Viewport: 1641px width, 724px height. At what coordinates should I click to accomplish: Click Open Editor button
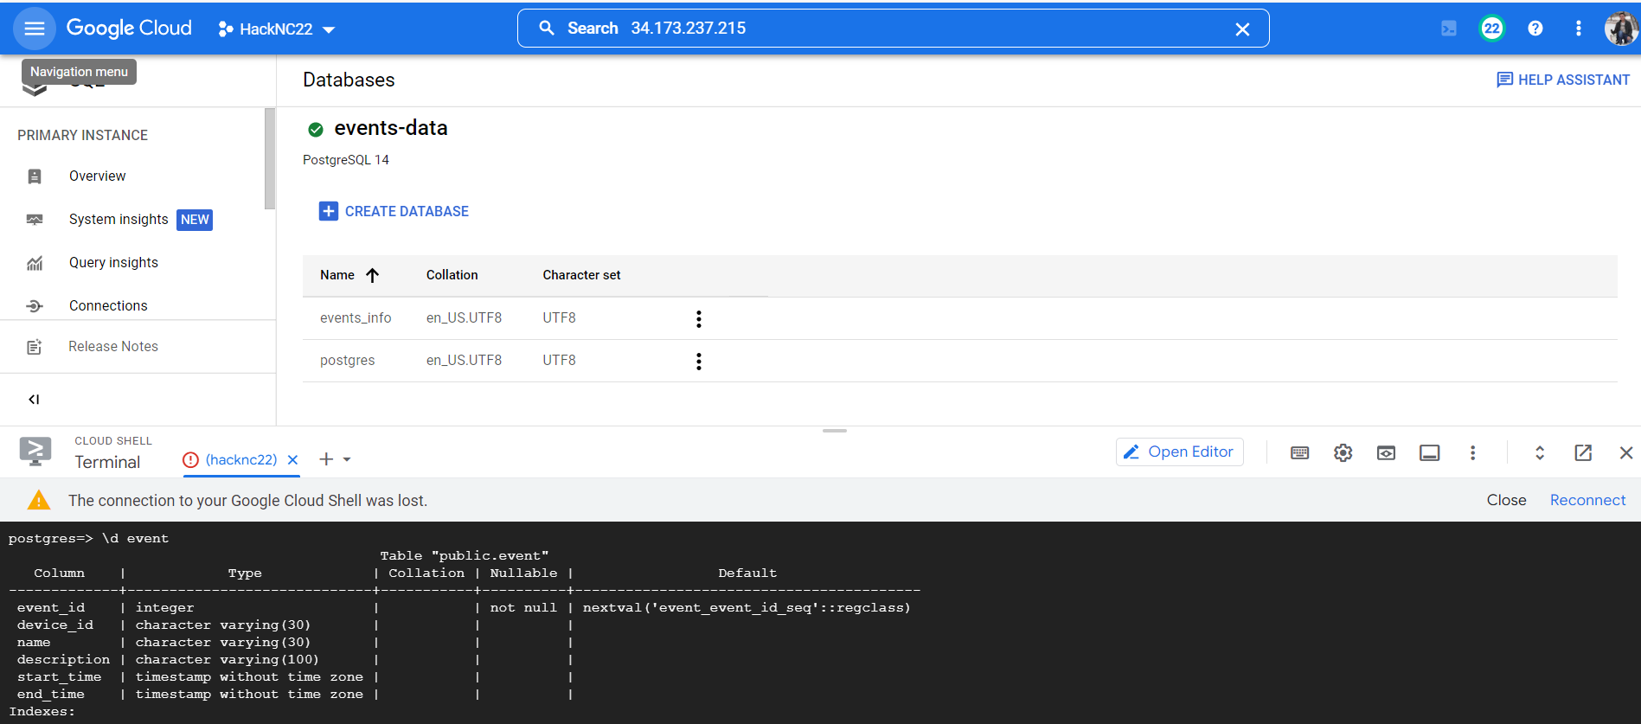pos(1180,452)
